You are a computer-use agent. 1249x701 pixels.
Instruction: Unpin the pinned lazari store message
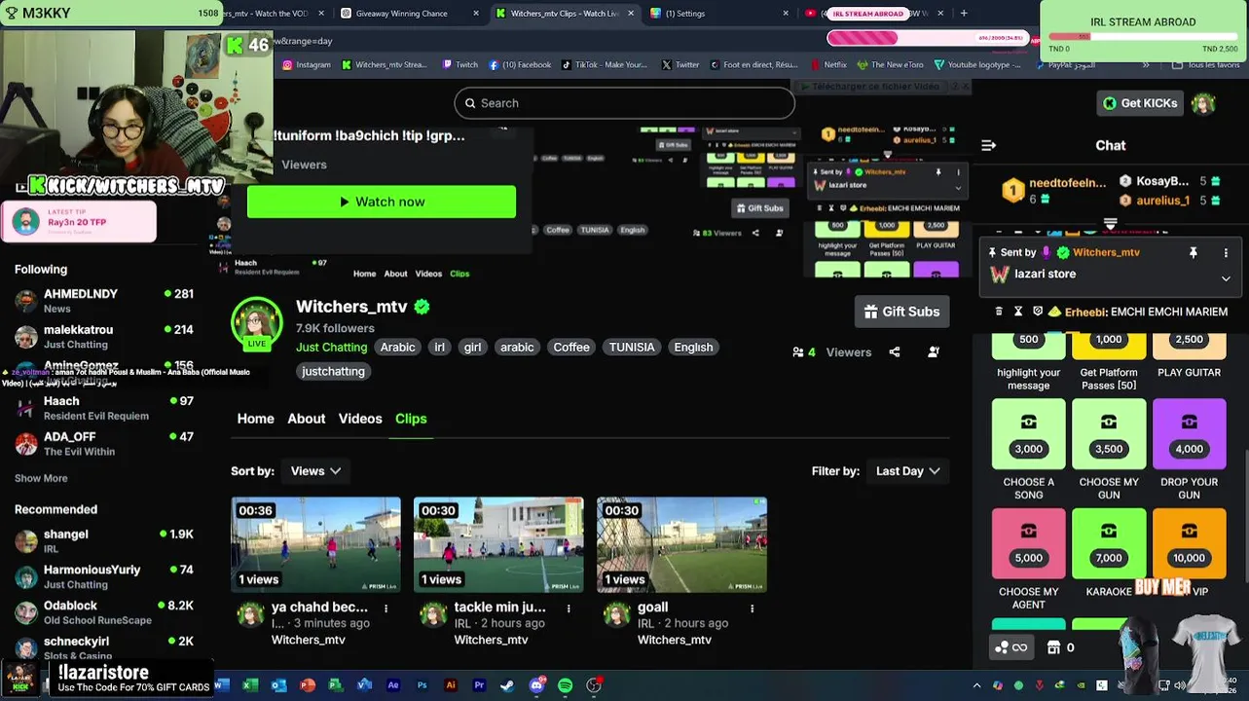point(1193,252)
